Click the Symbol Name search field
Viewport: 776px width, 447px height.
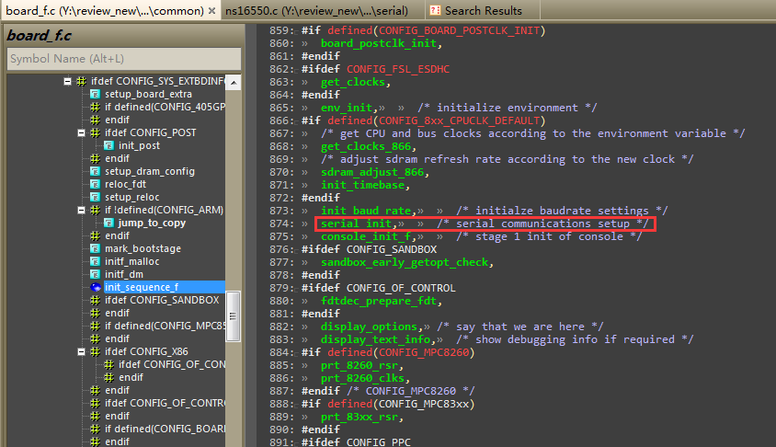(122, 59)
